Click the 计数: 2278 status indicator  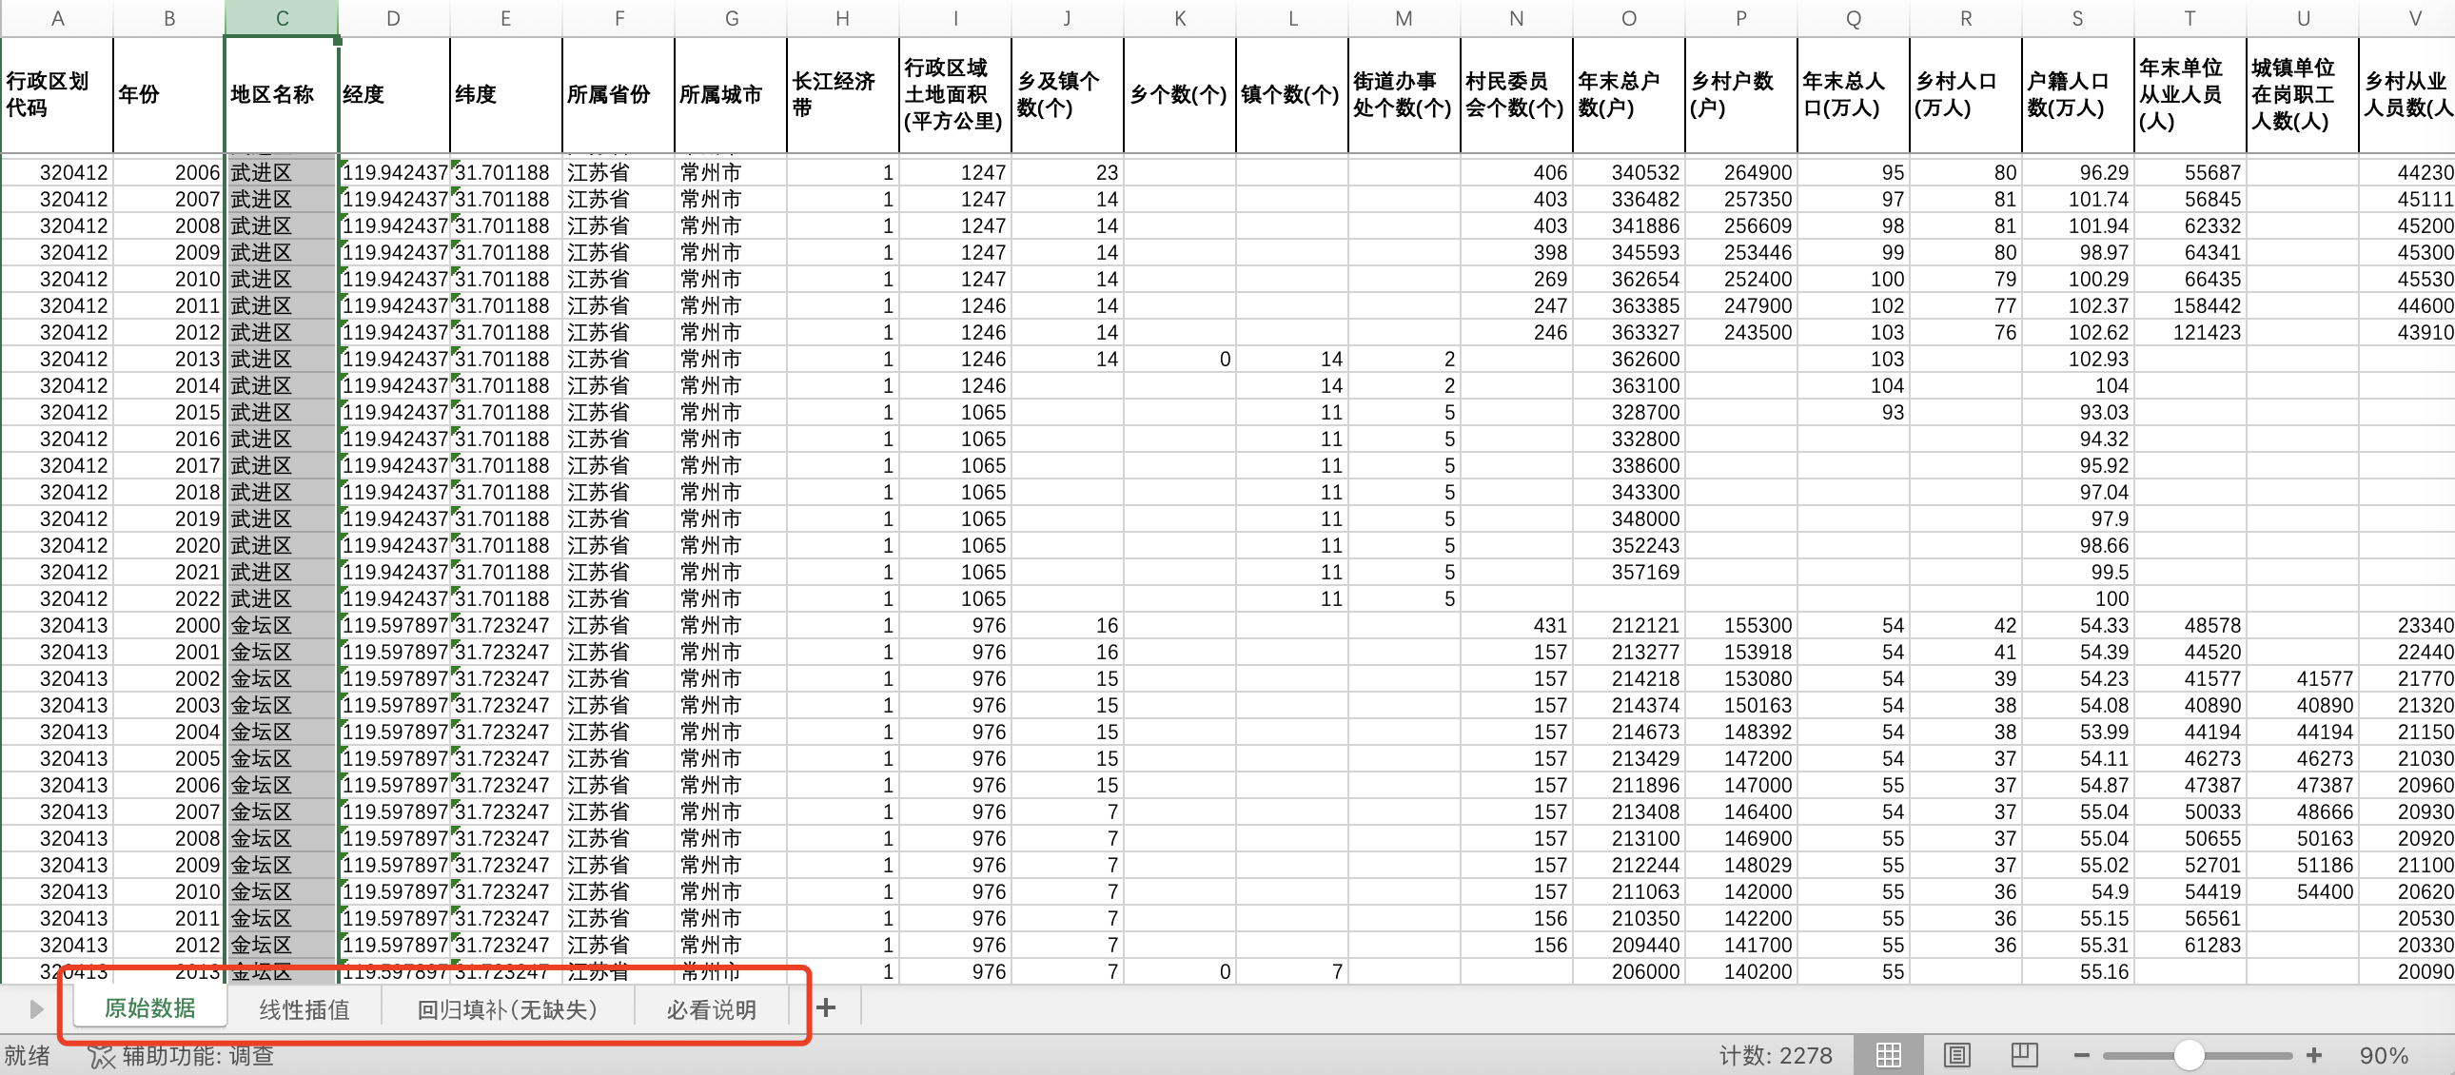pyautogui.click(x=1775, y=1056)
